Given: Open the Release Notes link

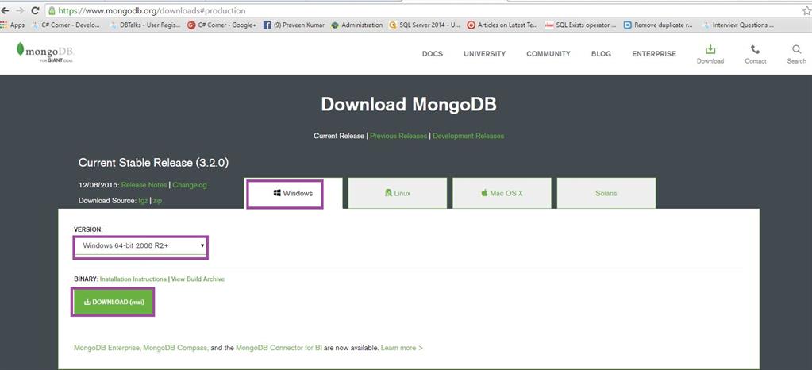Looking at the screenshot, I should (144, 185).
